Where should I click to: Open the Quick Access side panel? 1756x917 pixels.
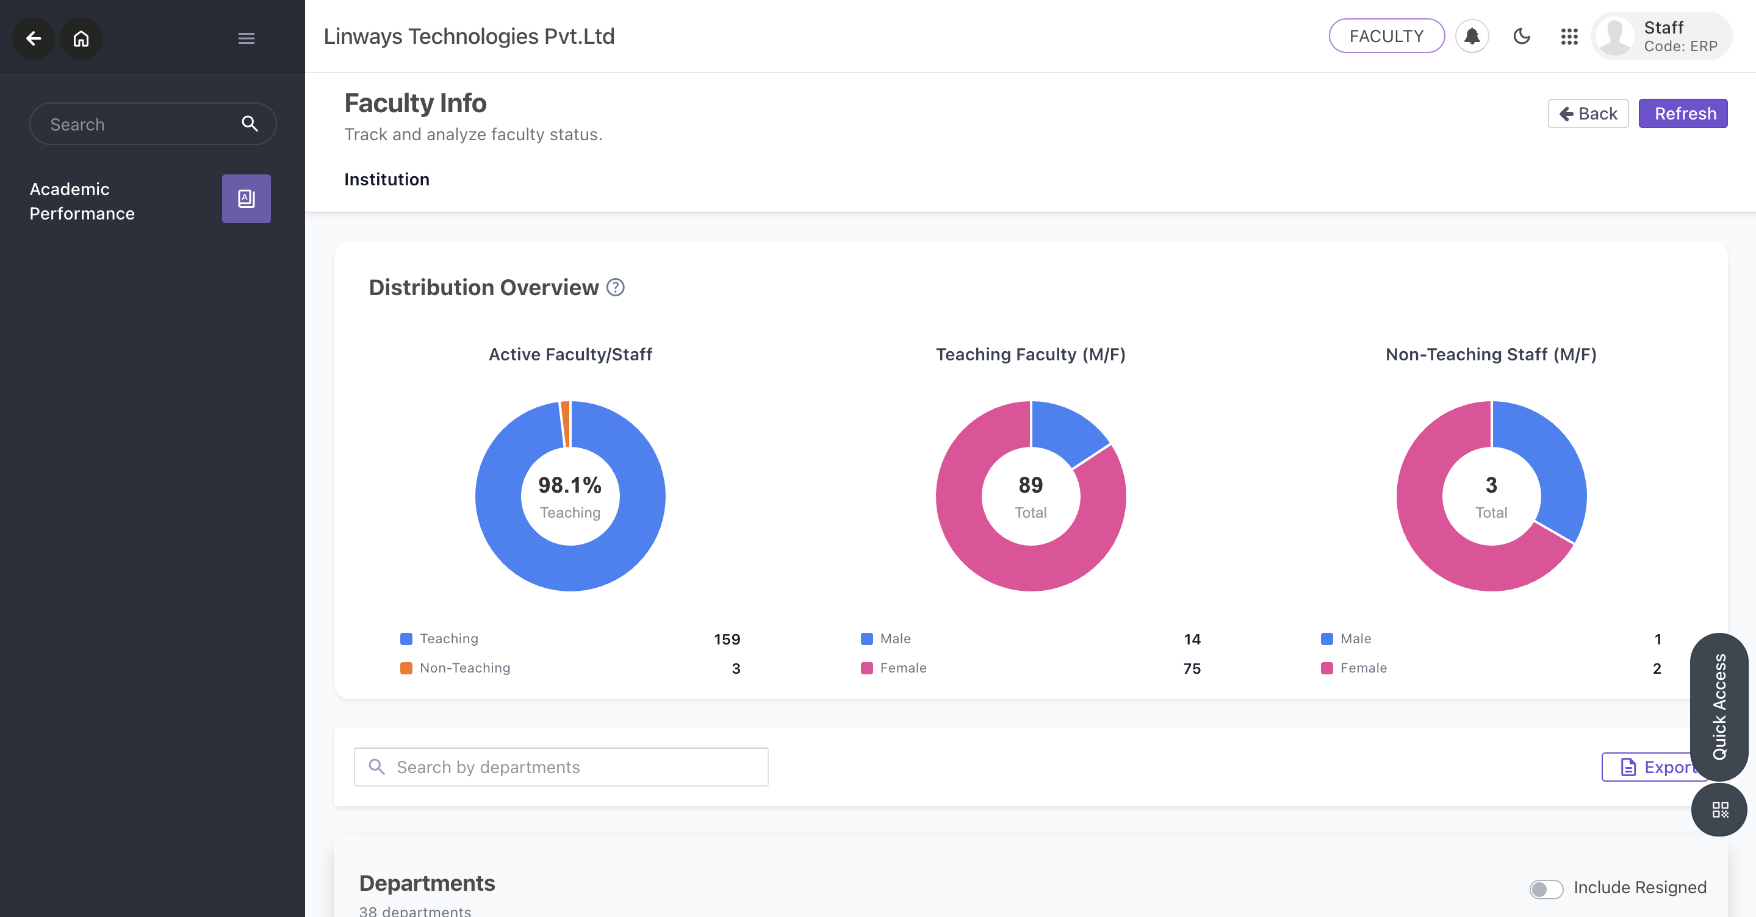[x=1719, y=707]
